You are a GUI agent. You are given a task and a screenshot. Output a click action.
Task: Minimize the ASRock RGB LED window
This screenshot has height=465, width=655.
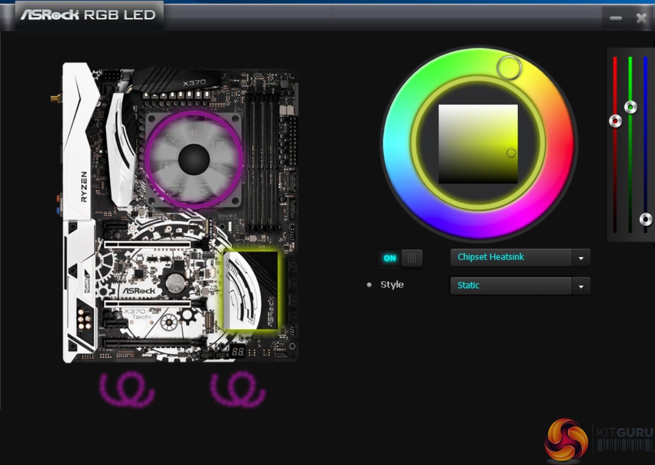pos(616,18)
